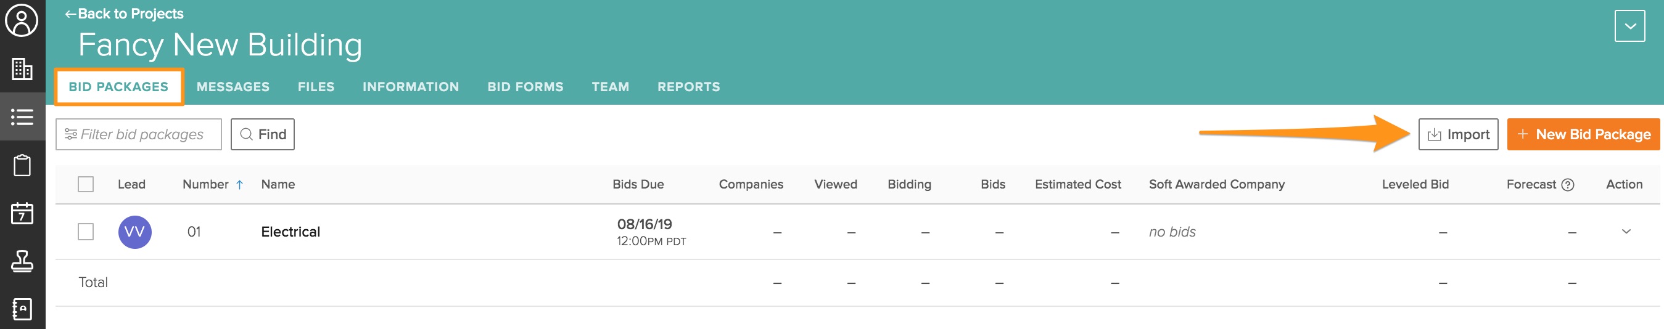Open the clipboard icon in sidebar
The image size is (1664, 329).
pyautogui.click(x=22, y=165)
